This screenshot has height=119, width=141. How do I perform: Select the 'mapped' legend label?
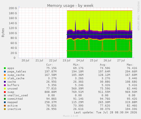click(12, 102)
